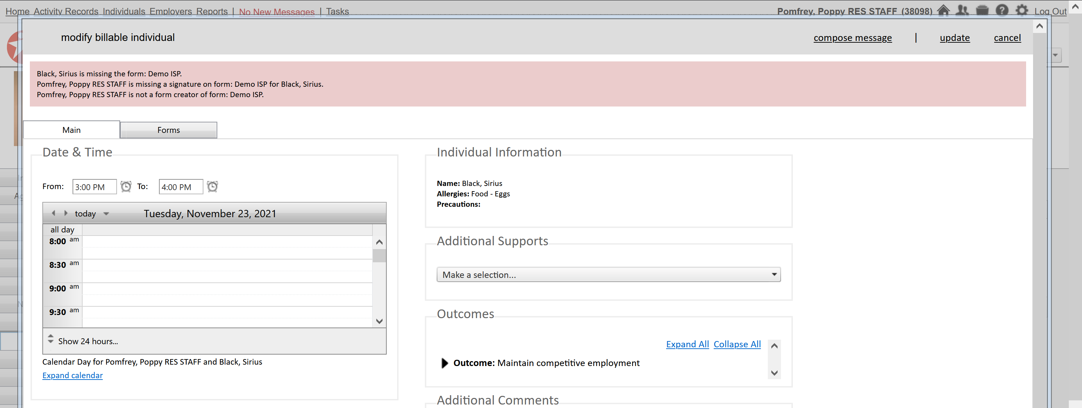Open the Employers menu
This screenshot has width=1082, height=408.
[170, 11]
